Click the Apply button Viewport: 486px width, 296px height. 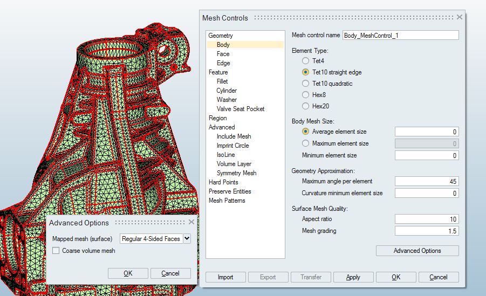(x=353, y=277)
